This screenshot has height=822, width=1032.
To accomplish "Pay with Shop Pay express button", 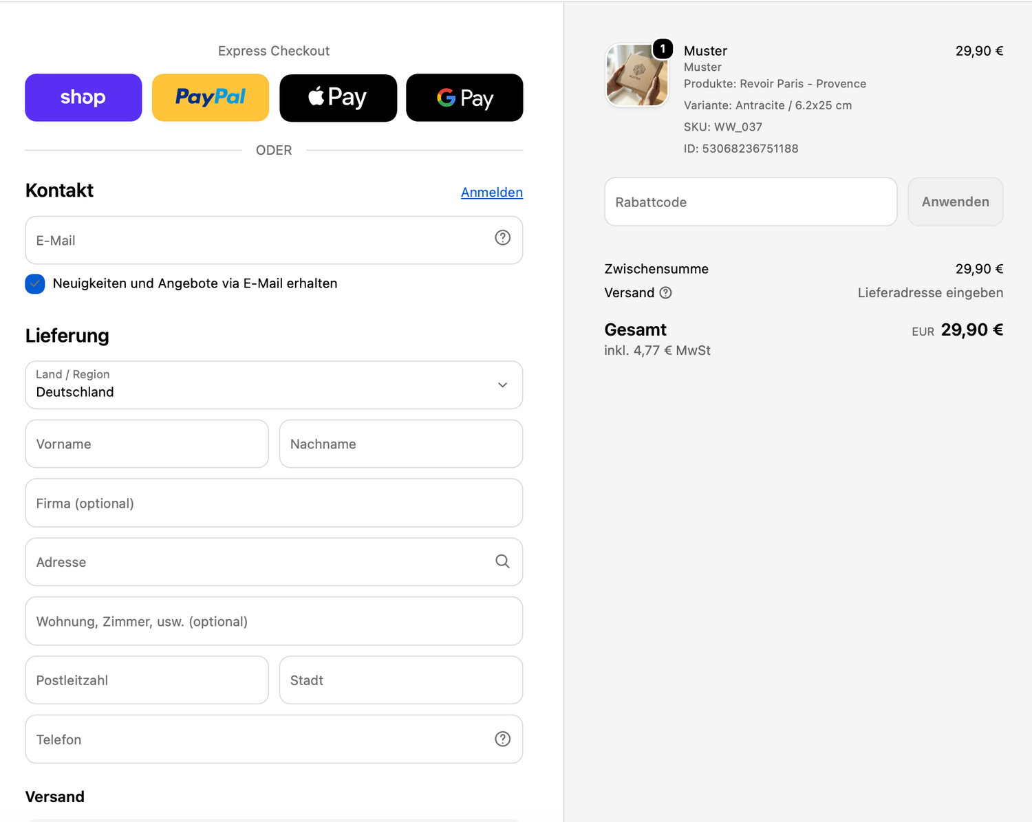I will point(83,98).
